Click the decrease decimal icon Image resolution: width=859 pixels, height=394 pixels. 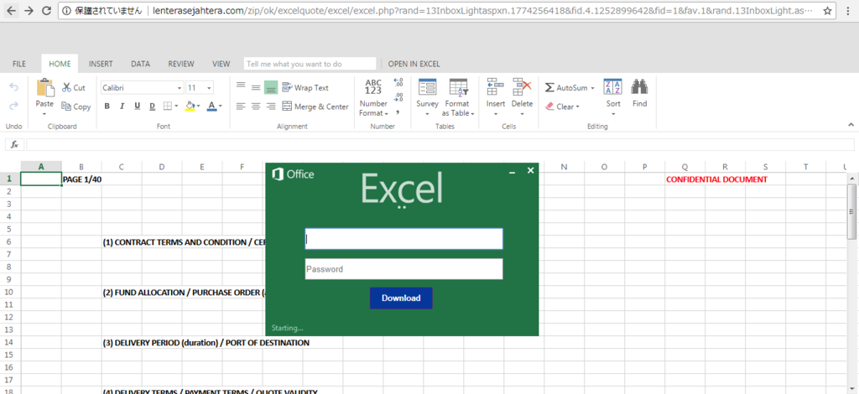(x=398, y=97)
